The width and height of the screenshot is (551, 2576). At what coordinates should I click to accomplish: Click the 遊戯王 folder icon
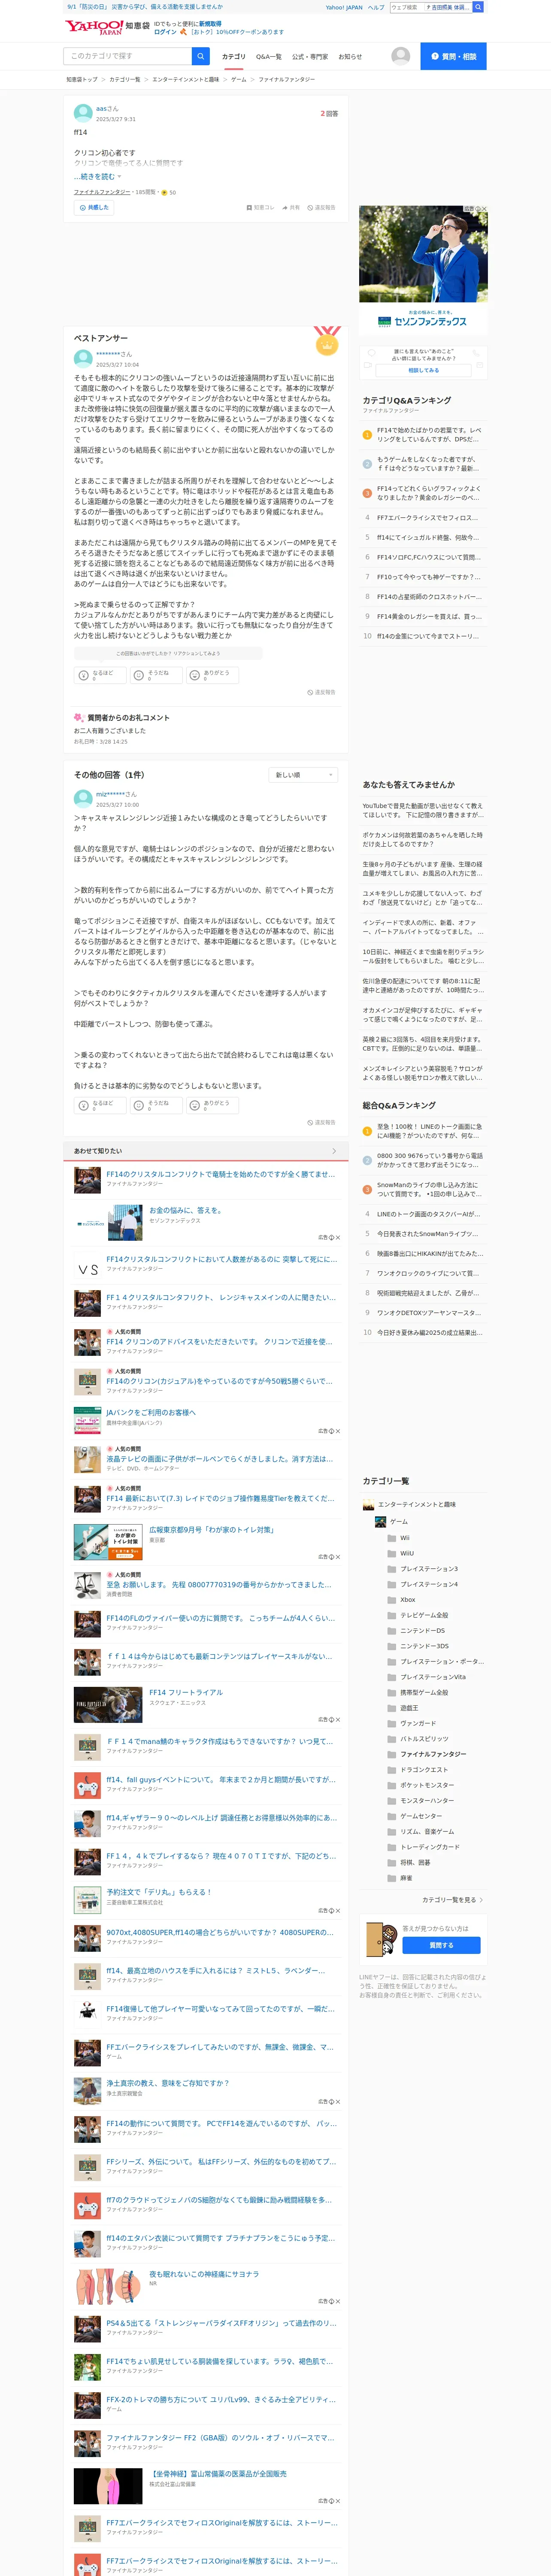pos(392,1708)
